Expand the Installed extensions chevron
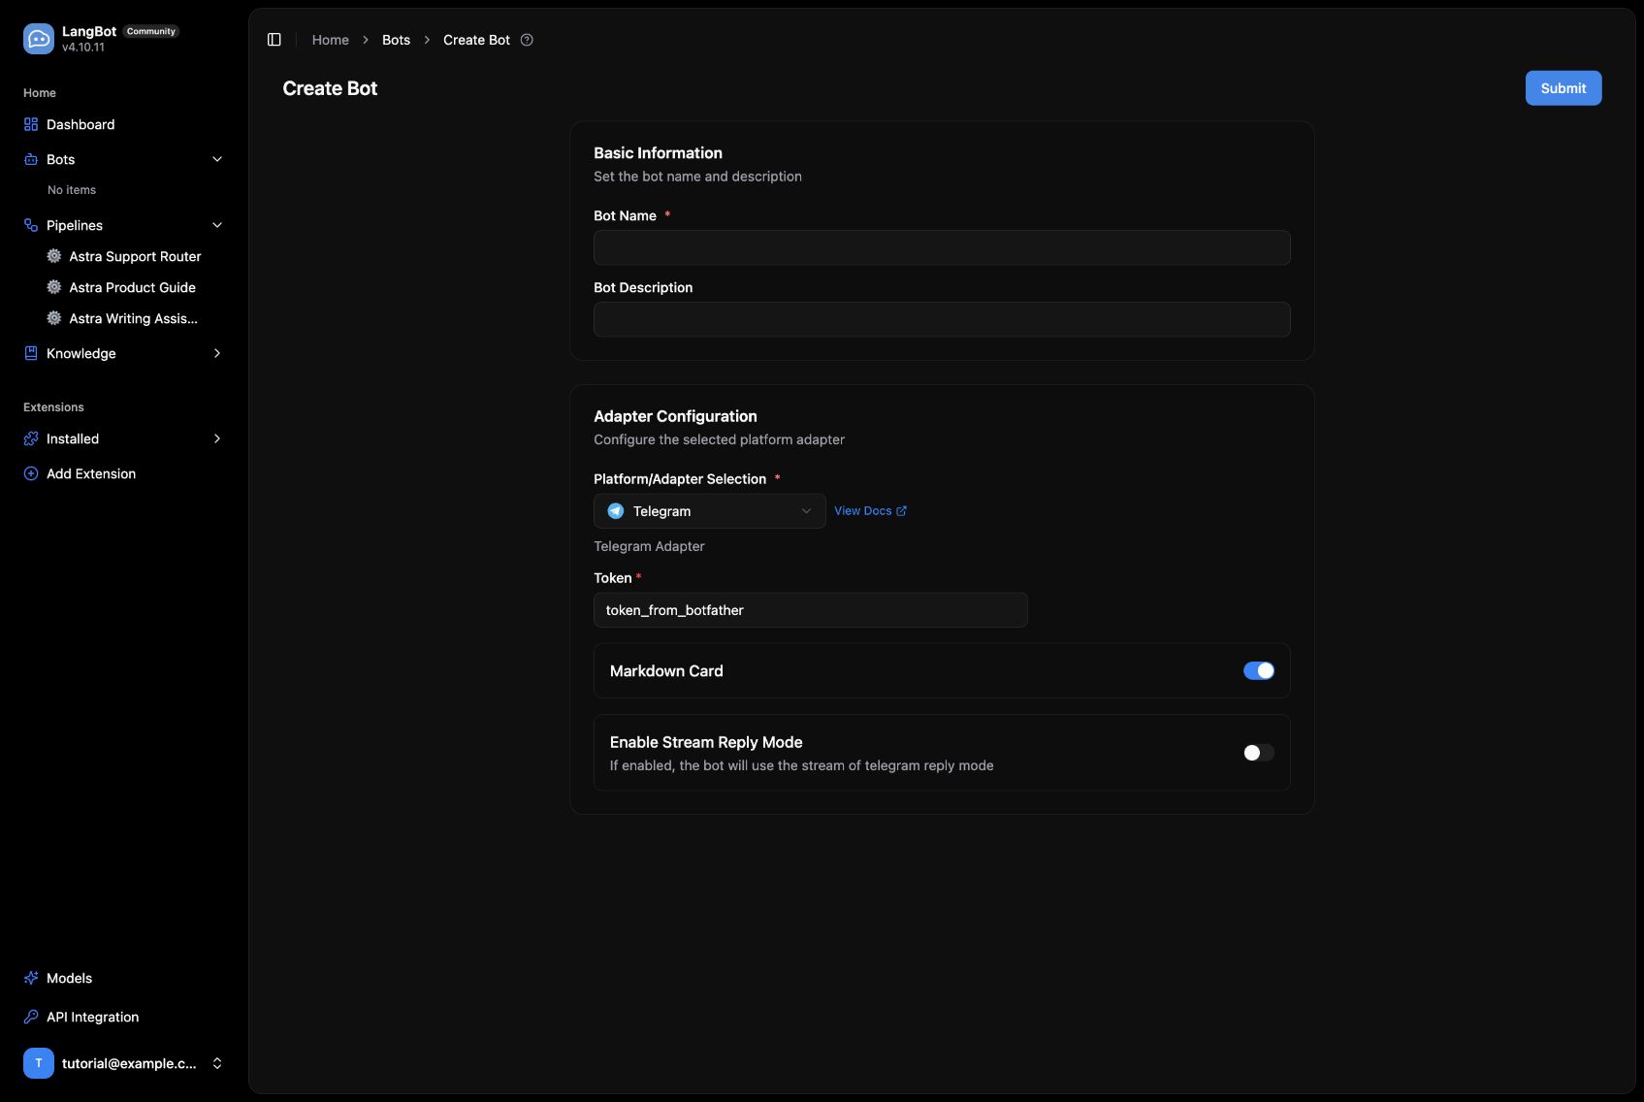Image resolution: width=1644 pixels, height=1102 pixels. (217, 438)
